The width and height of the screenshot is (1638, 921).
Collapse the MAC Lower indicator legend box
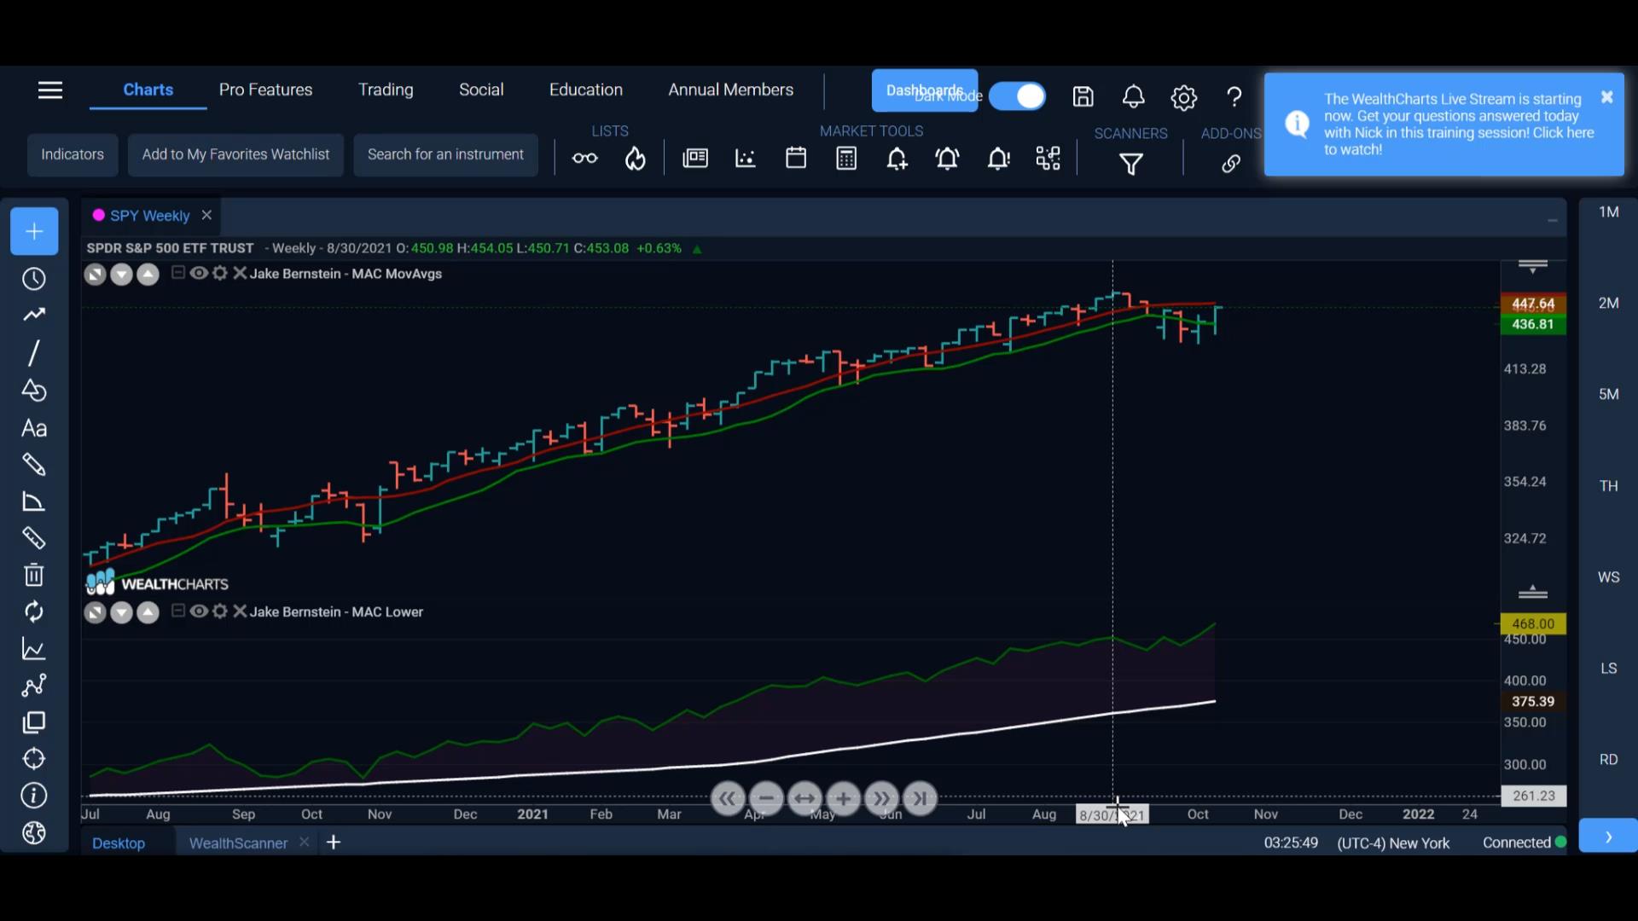pyautogui.click(x=177, y=611)
